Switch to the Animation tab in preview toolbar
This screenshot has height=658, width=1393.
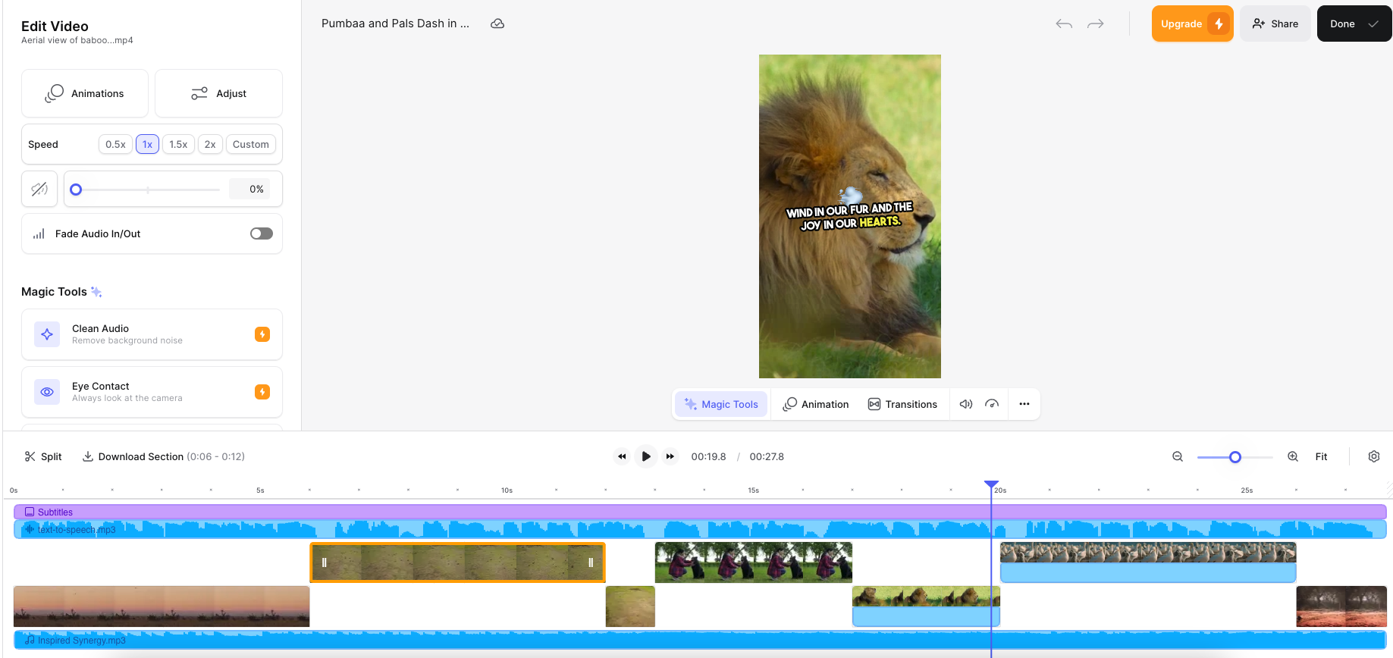[816, 404]
